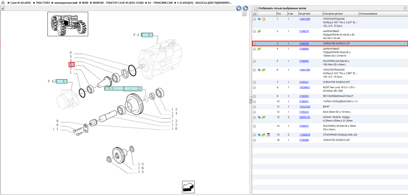Click the grey square button on the diagram
This screenshot has width=408, height=195.
pos(244,14)
